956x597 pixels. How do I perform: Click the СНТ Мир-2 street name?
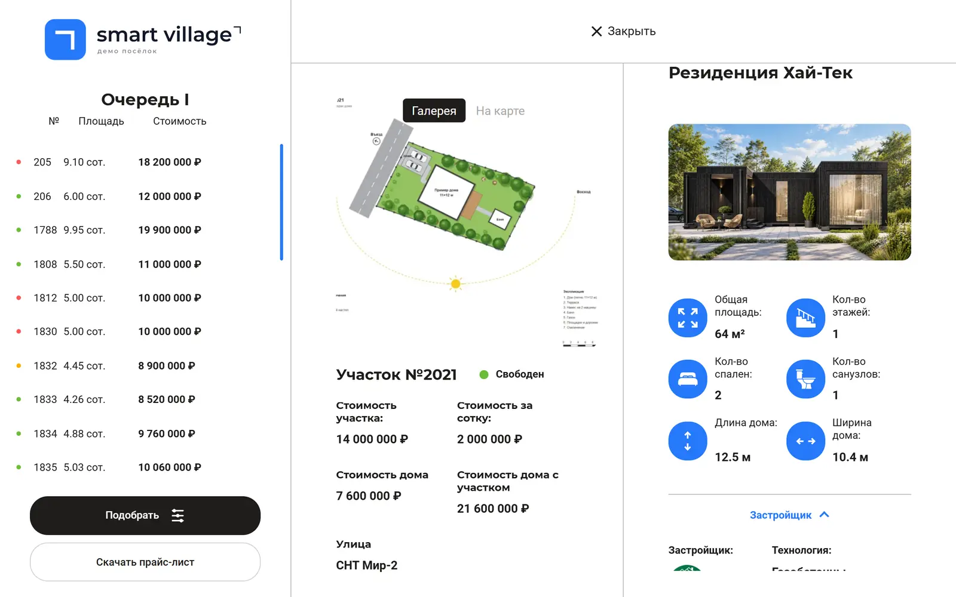tap(366, 565)
